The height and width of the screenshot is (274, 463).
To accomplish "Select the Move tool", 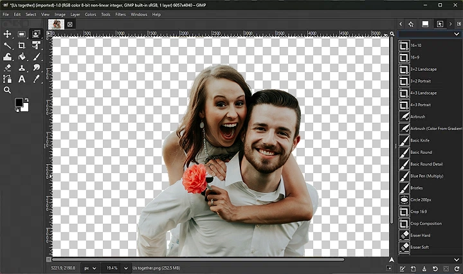I will [8, 34].
